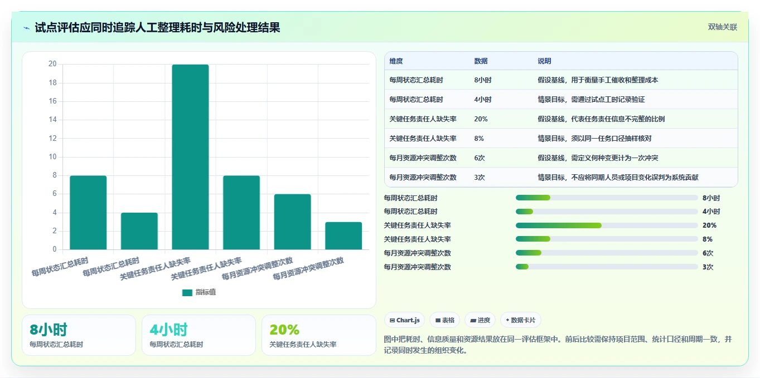
Task: Click the 6次 cell in the table
Action: coord(480,158)
